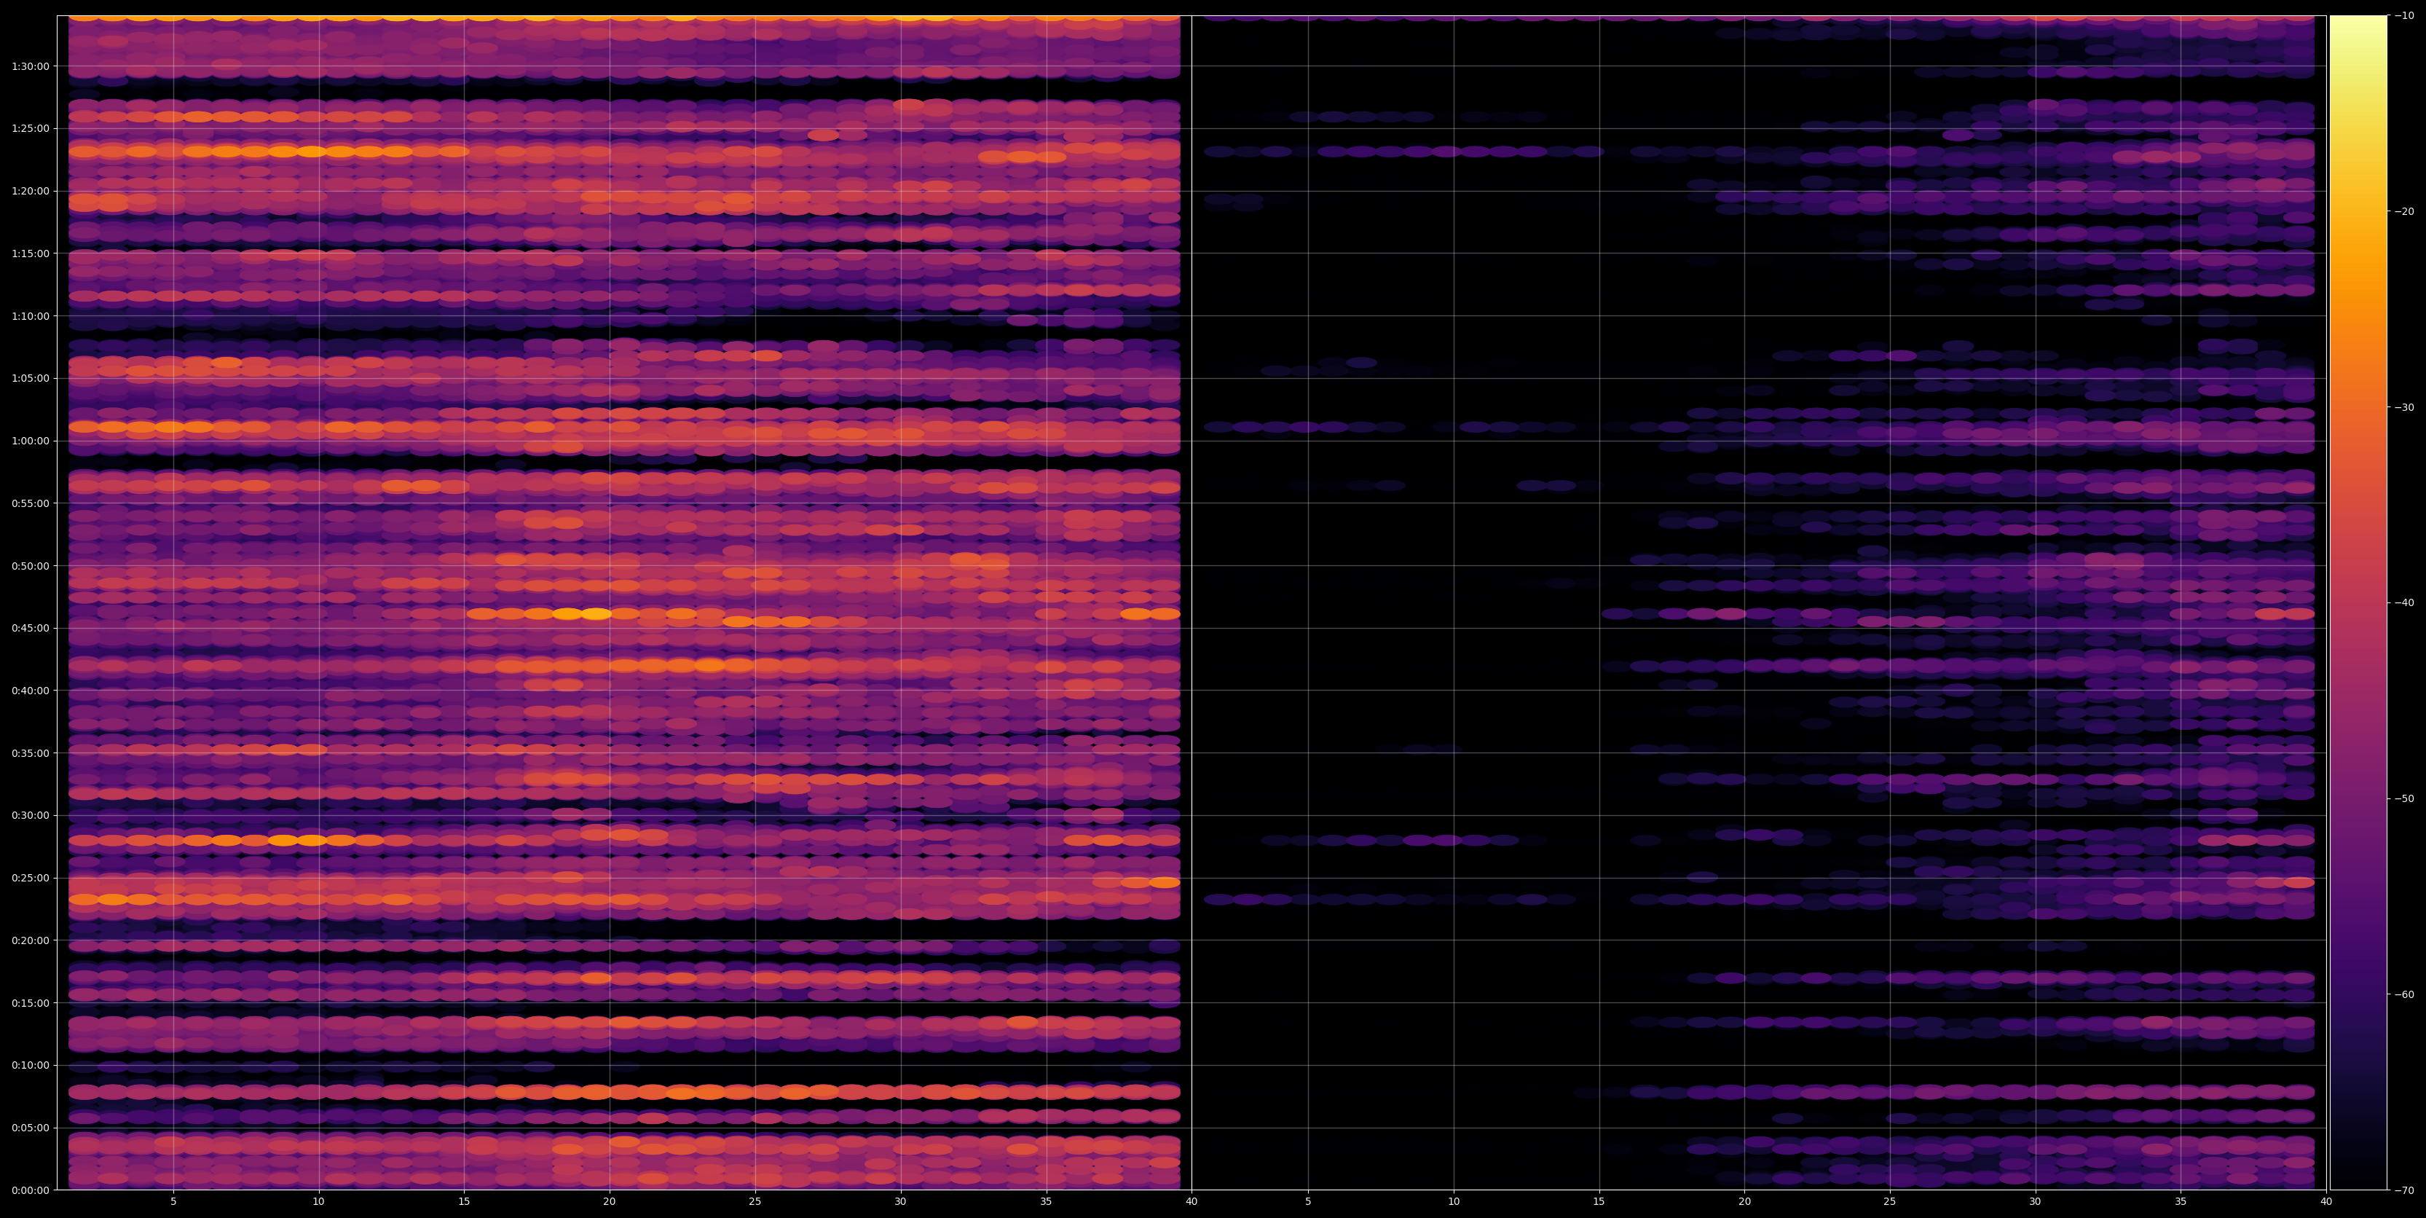Screen dimensions: 2426x1218
Task: Pick x-axis label 20 under right heatmap
Action: [x=1745, y=1202]
